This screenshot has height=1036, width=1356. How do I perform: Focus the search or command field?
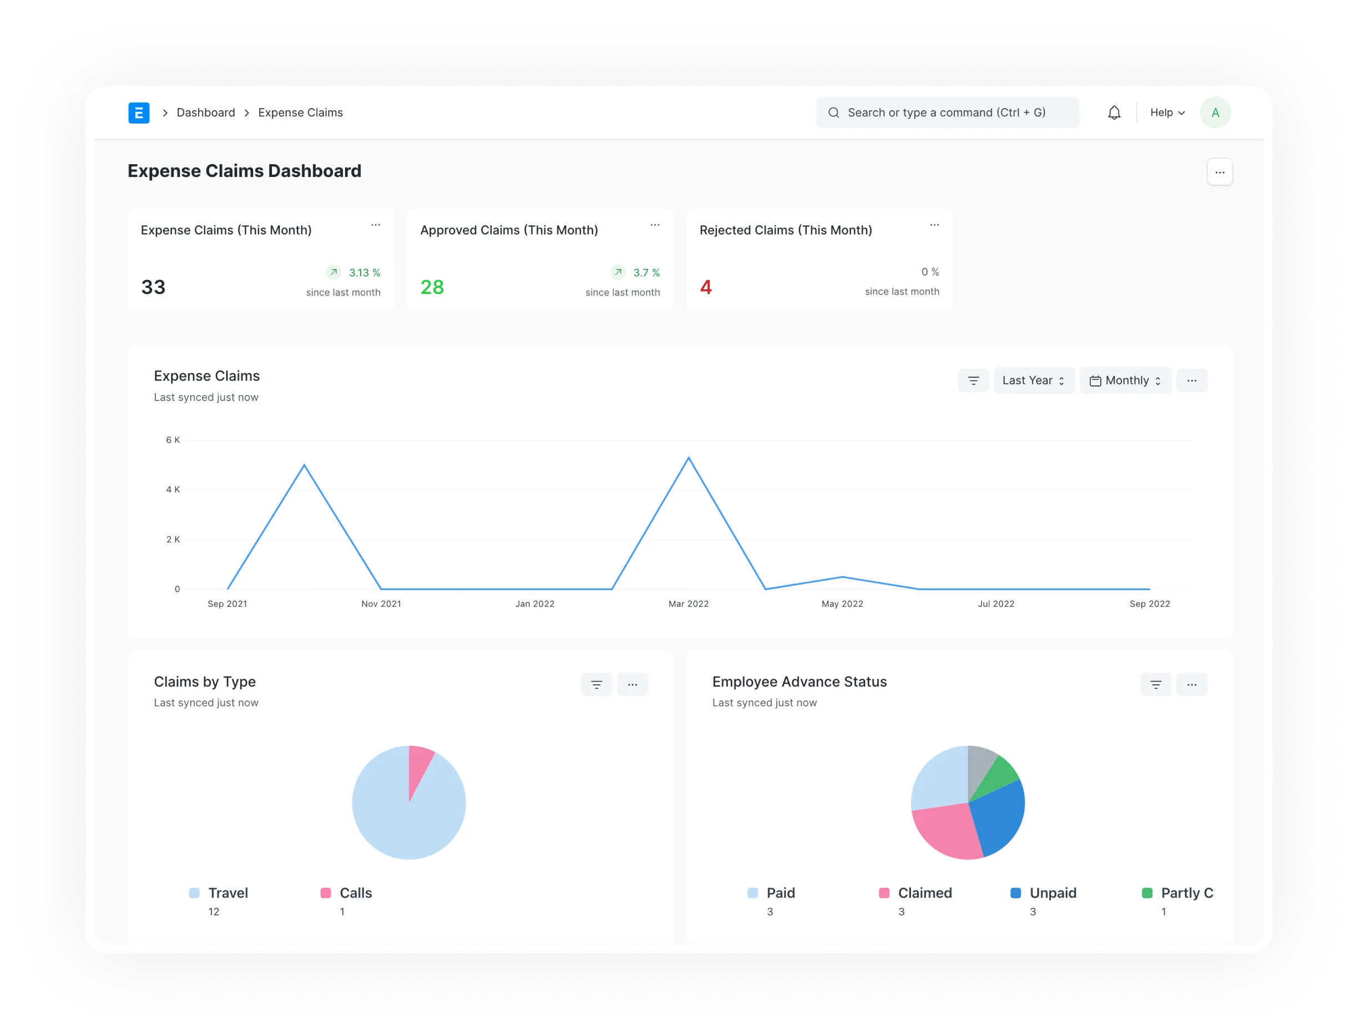click(947, 113)
